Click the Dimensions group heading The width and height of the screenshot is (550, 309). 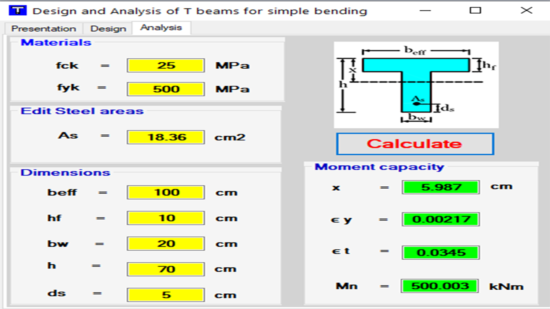point(65,173)
